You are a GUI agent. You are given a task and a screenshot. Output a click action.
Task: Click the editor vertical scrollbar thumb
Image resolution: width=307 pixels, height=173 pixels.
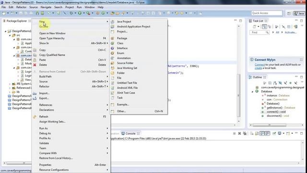pos(239,95)
